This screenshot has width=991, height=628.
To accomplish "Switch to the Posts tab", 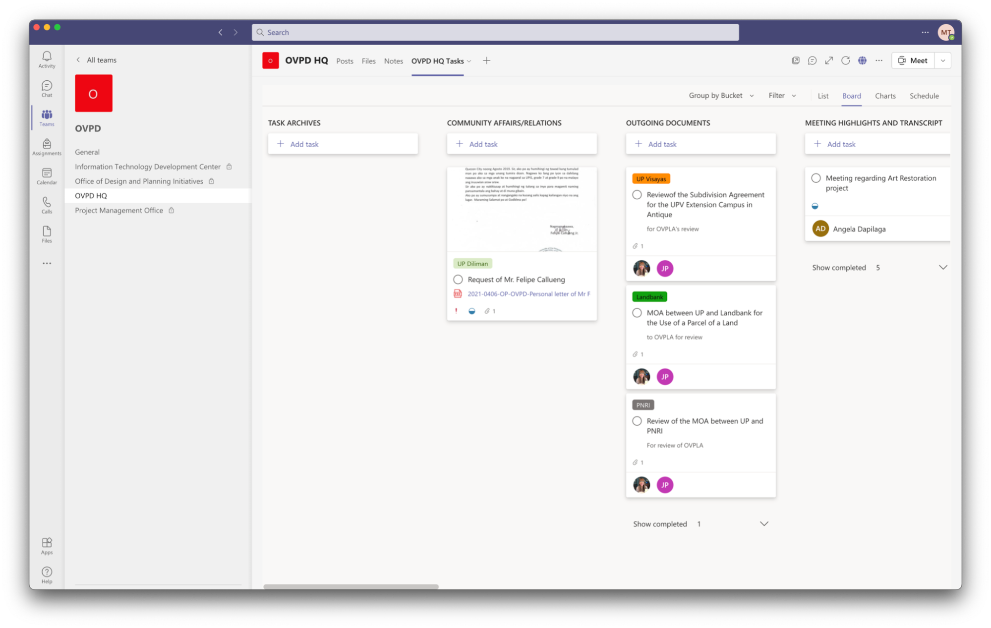I will pos(345,61).
